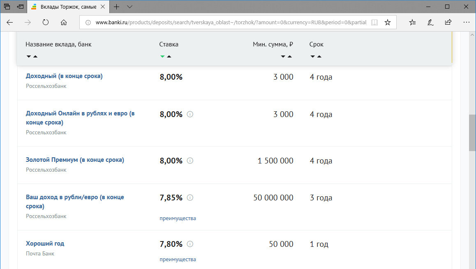The height and width of the screenshot is (269, 476).
Task: Open browser settings and more menu
Action: click(467, 22)
